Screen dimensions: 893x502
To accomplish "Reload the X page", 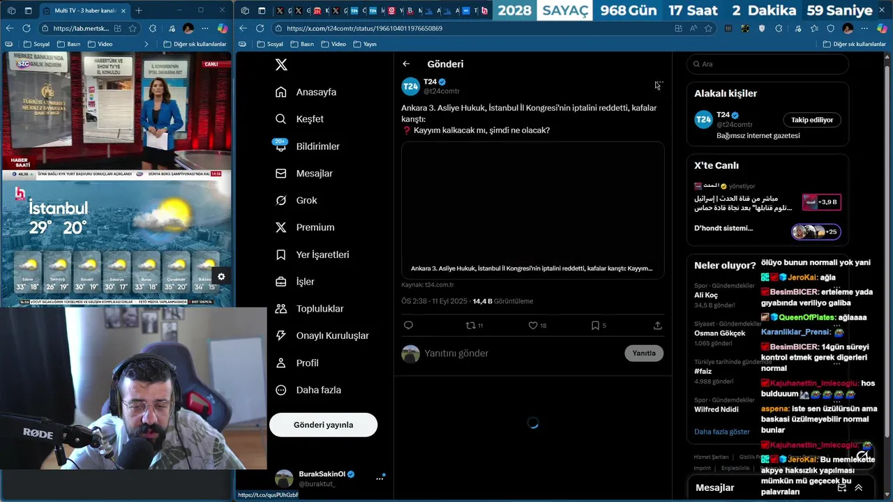I will (260, 28).
